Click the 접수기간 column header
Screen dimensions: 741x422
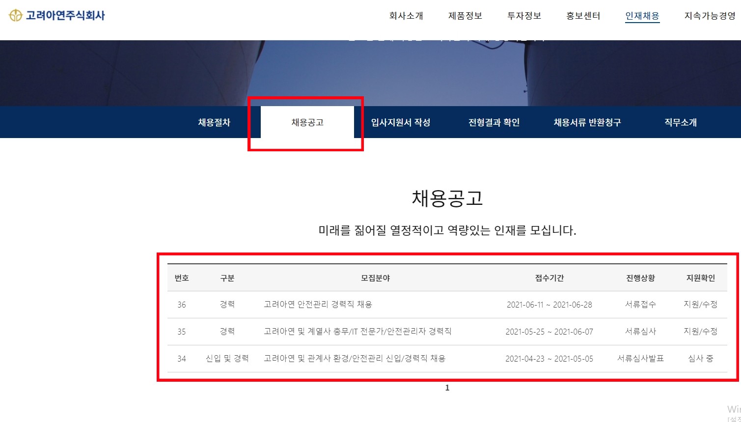[x=549, y=278]
